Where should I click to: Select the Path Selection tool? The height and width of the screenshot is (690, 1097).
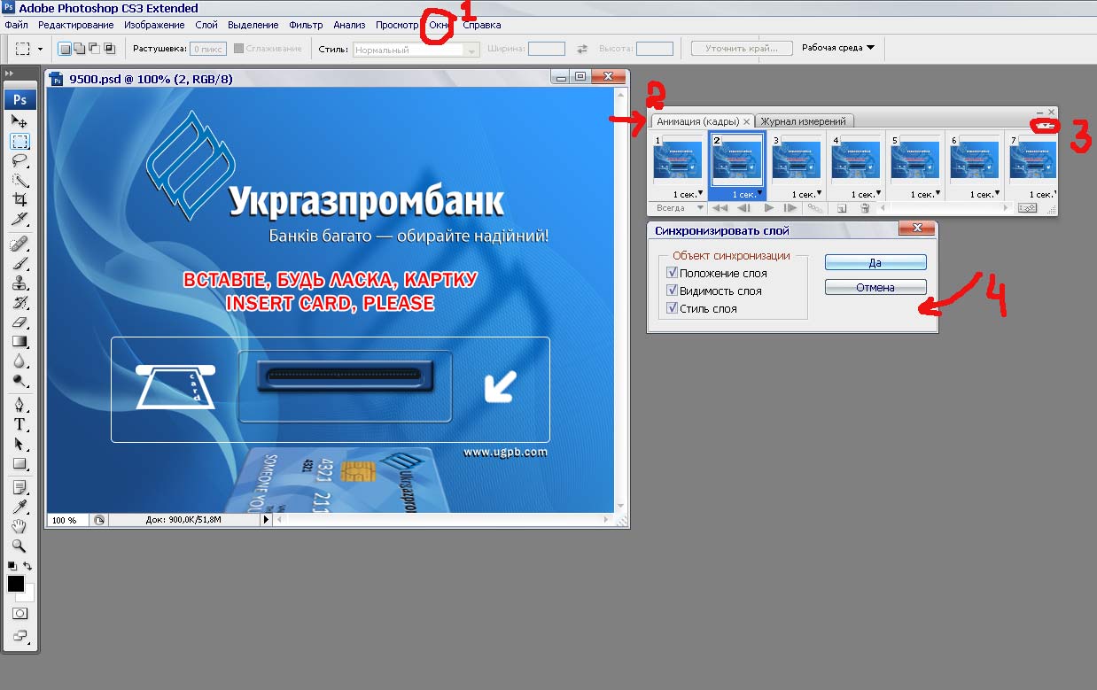19,445
